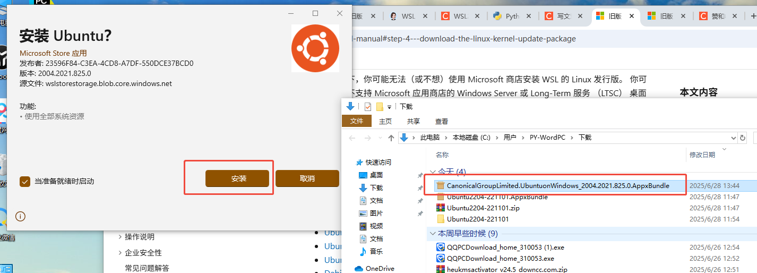Open the 文件 menu in File Explorer
The width and height of the screenshot is (757, 273).
(x=356, y=121)
